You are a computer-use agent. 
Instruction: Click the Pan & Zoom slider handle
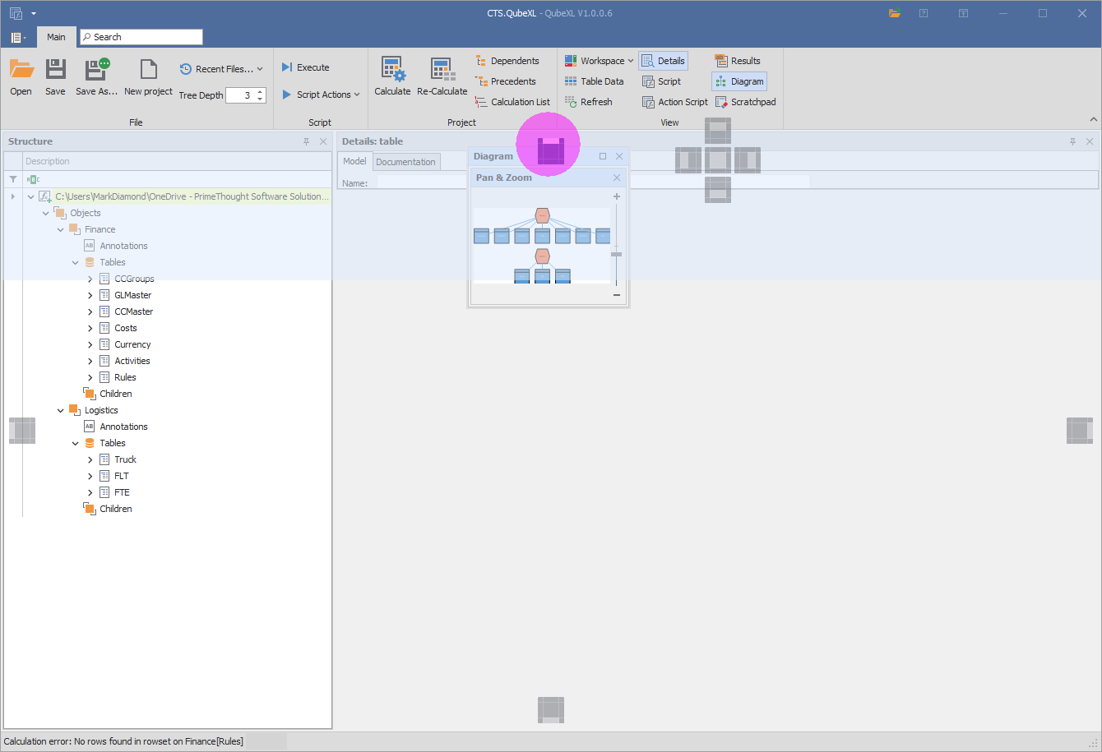click(616, 254)
